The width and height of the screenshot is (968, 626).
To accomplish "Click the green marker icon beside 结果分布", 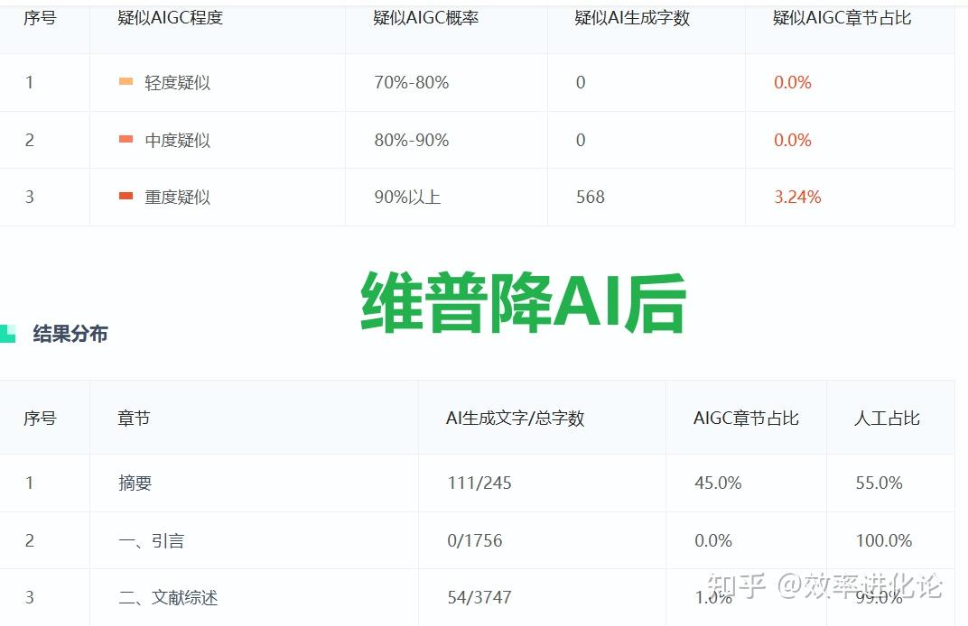I will (7, 334).
